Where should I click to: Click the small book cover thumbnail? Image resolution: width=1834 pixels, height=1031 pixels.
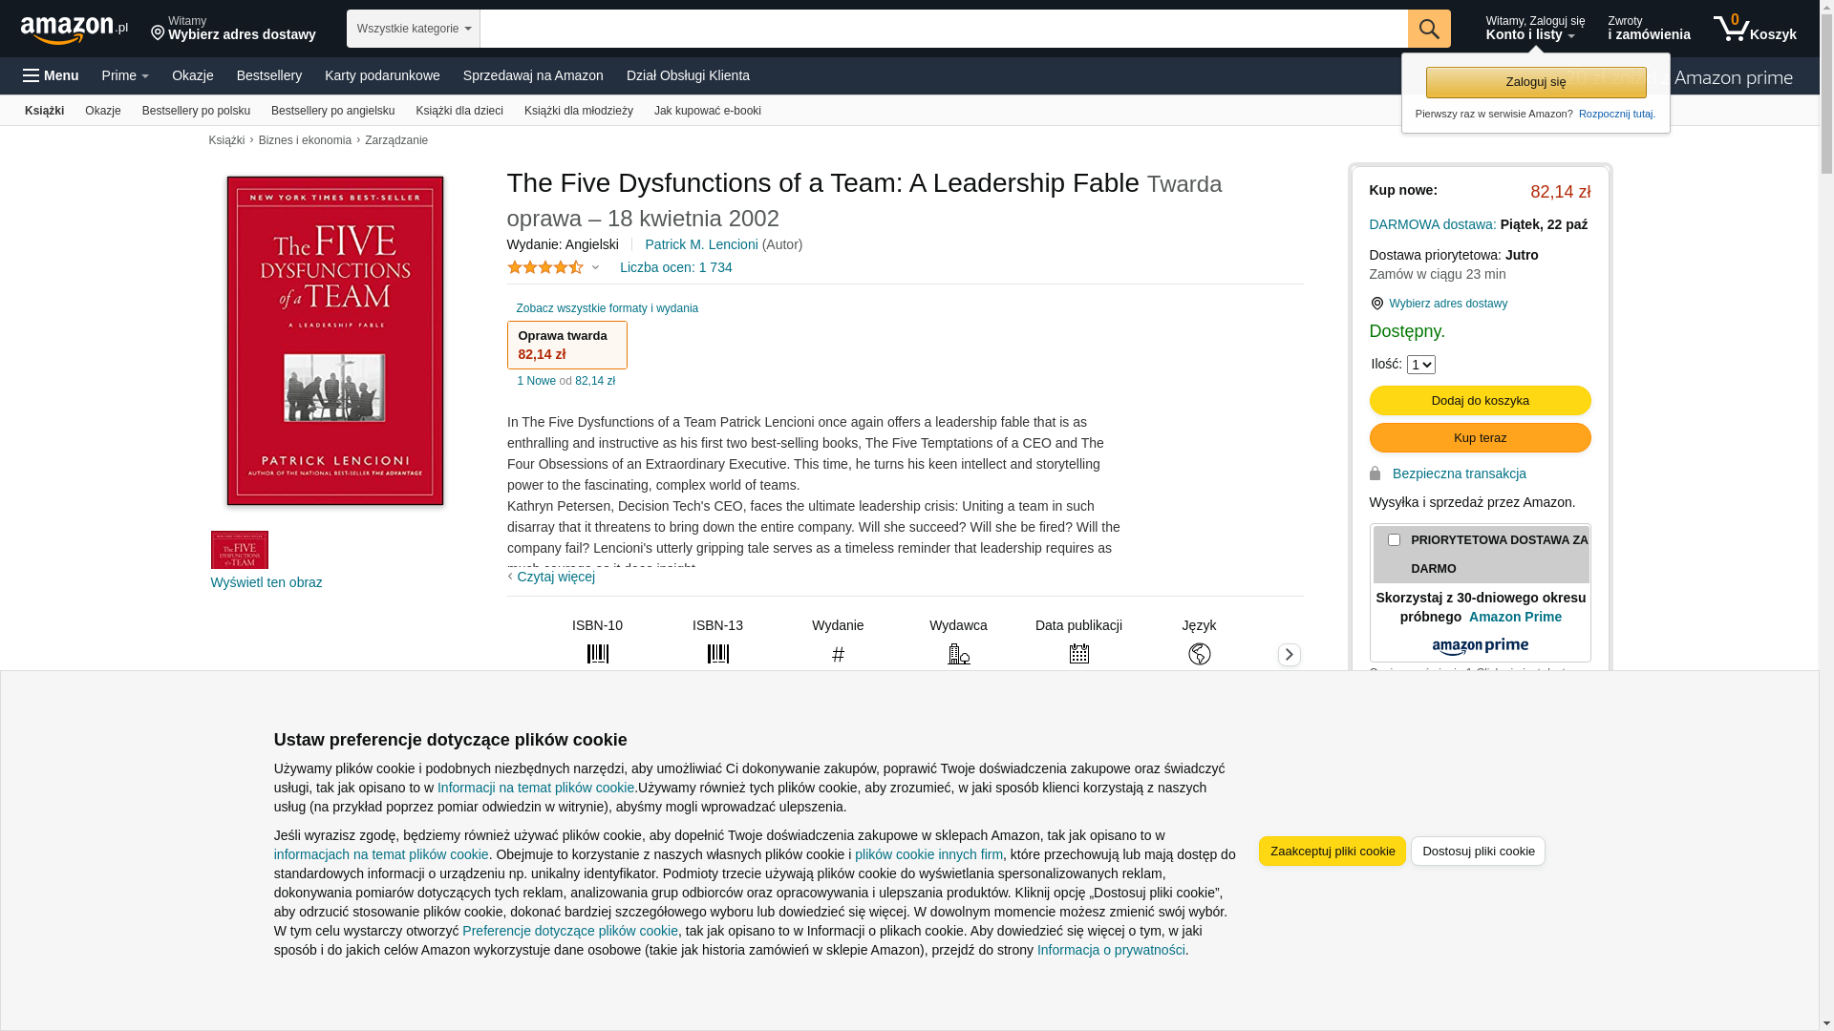point(239,550)
